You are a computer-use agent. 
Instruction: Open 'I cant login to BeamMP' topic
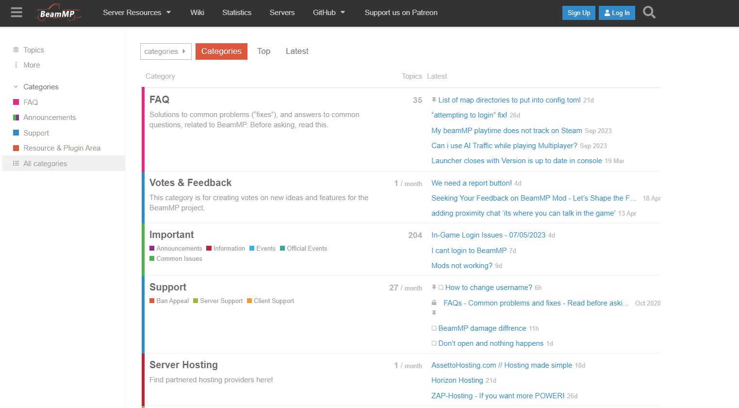click(469, 251)
